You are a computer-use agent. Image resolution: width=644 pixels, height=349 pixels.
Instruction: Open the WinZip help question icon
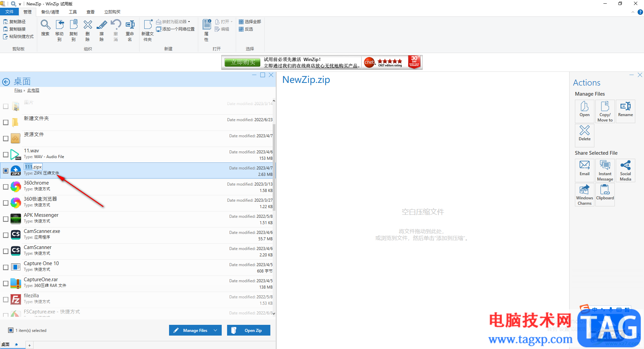coord(640,12)
